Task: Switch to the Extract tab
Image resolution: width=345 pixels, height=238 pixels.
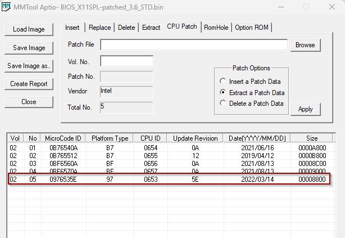Action: (x=151, y=28)
